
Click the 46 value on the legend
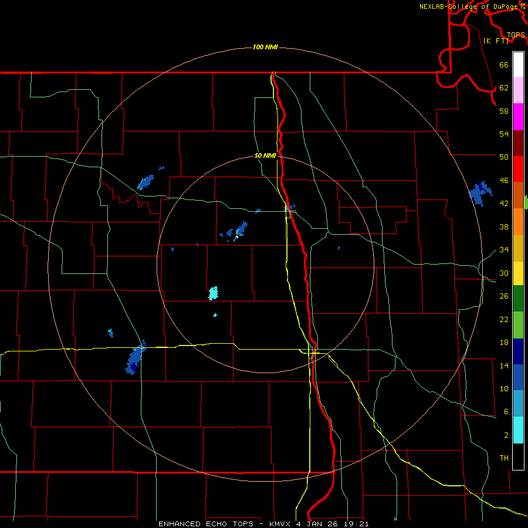pyautogui.click(x=504, y=181)
